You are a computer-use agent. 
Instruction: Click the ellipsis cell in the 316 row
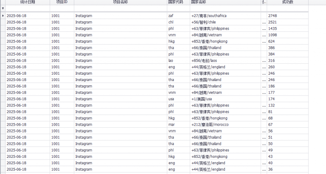264,61
